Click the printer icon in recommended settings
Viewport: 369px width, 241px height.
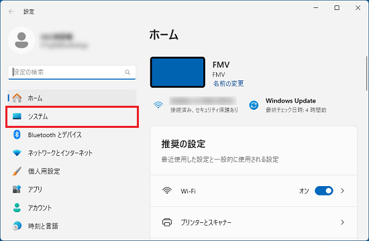167,222
